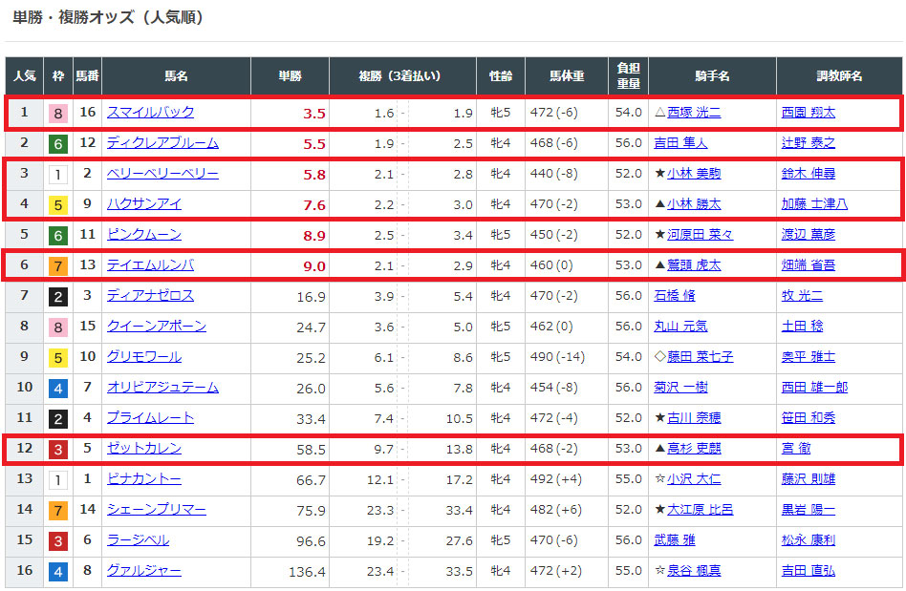This screenshot has height=591, width=906.
Task: Click blue frame 4 badge beside オリビアジュテーム
Action: pyautogui.click(x=58, y=388)
